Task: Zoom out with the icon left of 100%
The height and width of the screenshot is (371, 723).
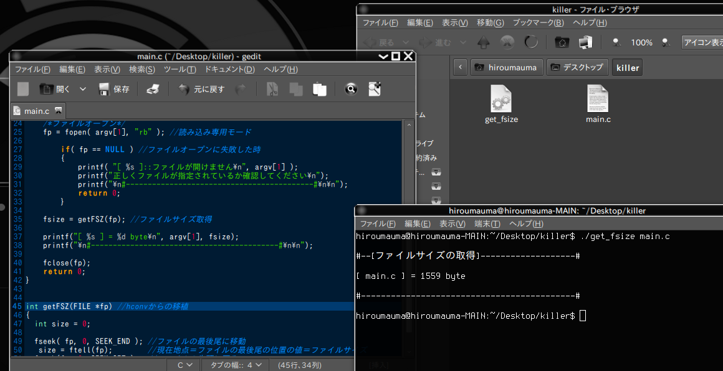Action: 616,43
